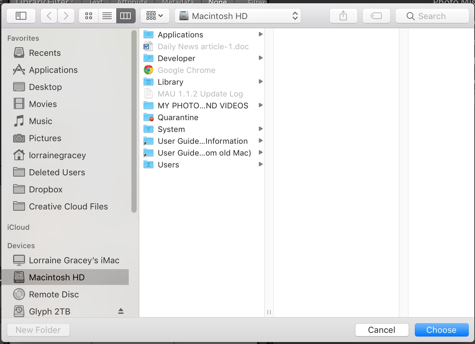Image resolution: width=475 pixels, height=344 pixels.
Task: Click Daily News article-1.doc file
Action: point(202,46)
